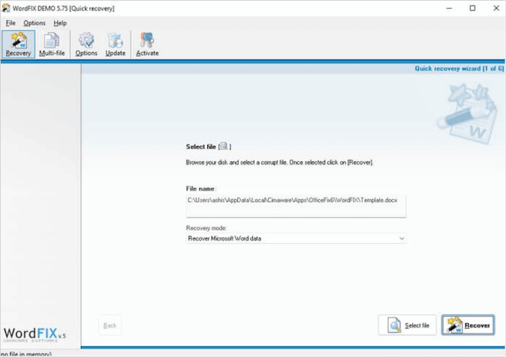The image size is (506, 357).
Task: Open the Help menu
Action: point(60,23)
